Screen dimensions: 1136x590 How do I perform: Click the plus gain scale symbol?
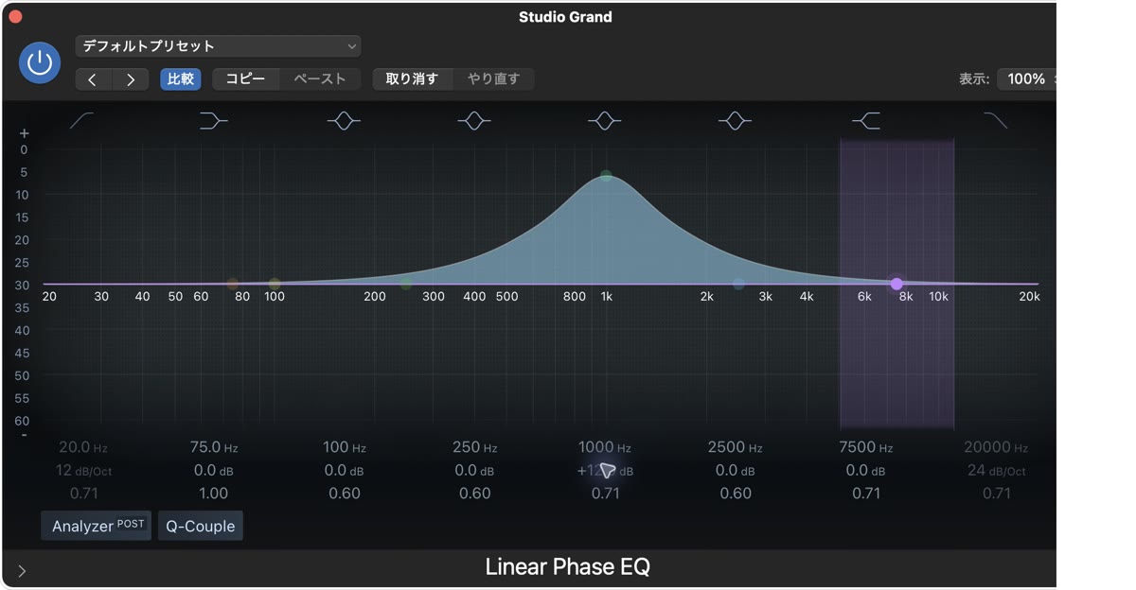point(25,133)
